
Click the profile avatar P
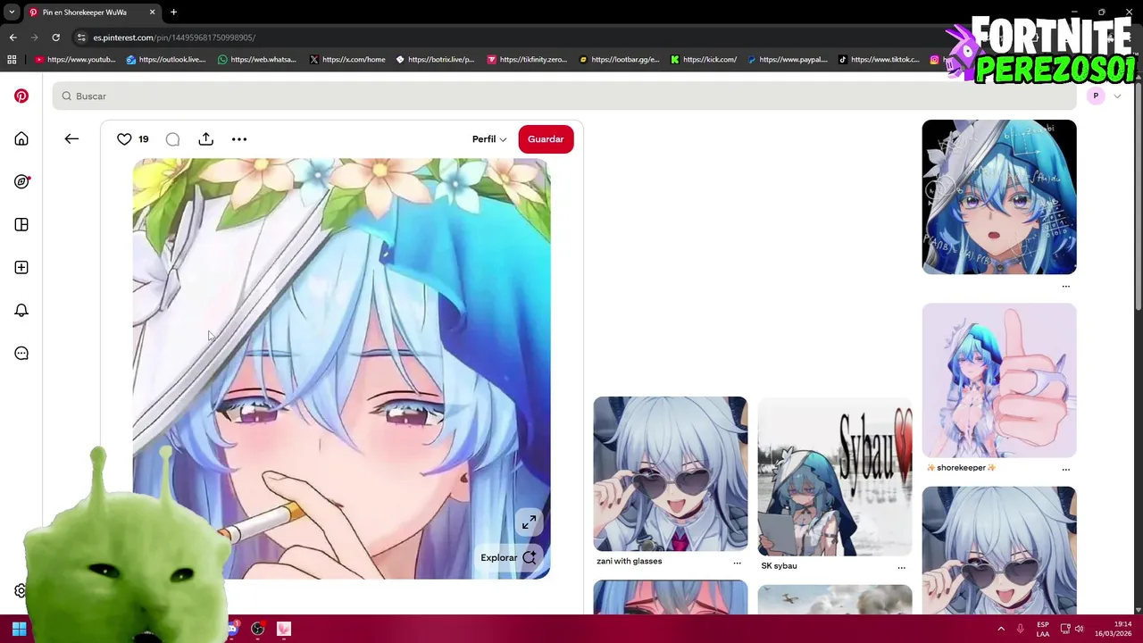pyautogui.click(x=1096, y=96)
